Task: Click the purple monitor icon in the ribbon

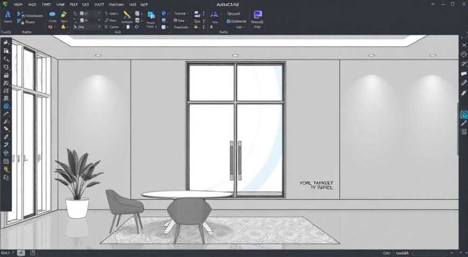Action: point(257,14)
